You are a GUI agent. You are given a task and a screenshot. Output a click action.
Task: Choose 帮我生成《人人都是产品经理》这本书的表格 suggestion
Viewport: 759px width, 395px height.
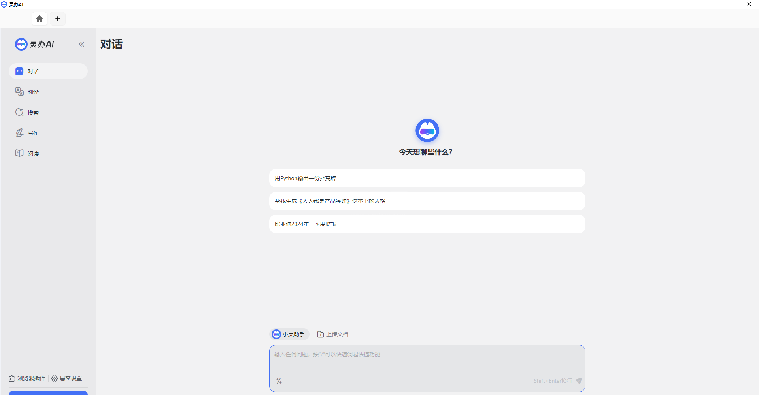427,201
